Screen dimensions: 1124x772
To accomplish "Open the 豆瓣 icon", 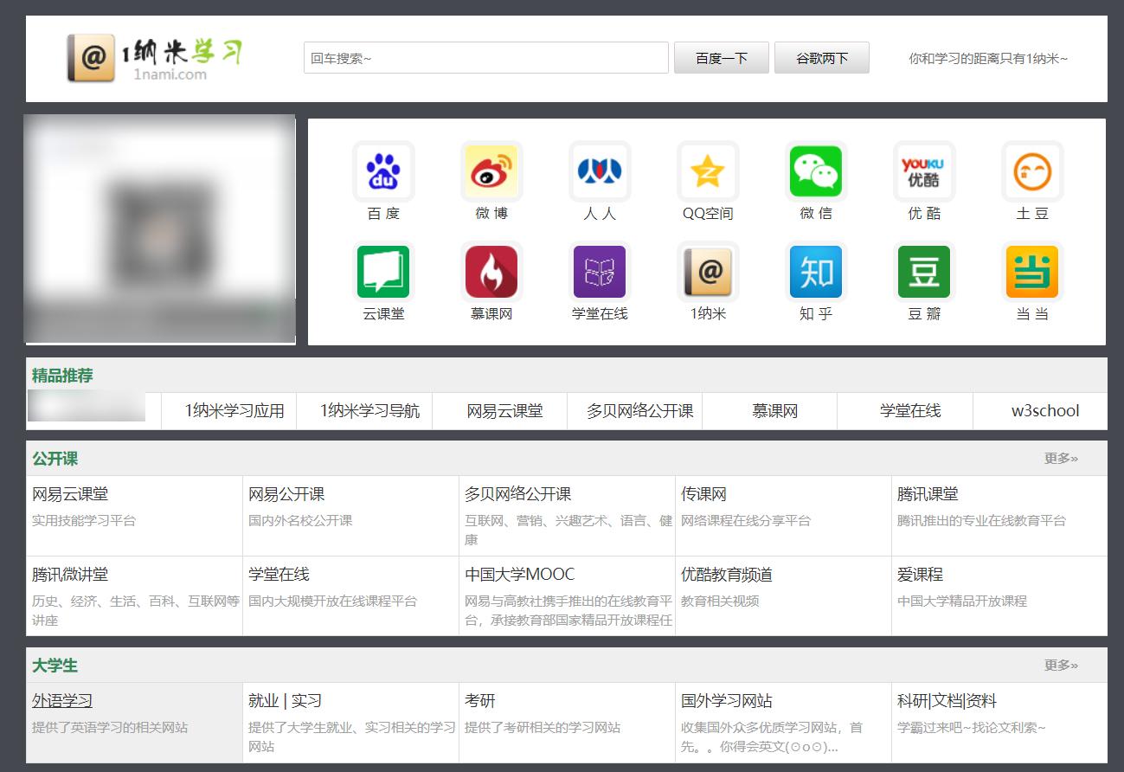I will click(x=924, y=271).
